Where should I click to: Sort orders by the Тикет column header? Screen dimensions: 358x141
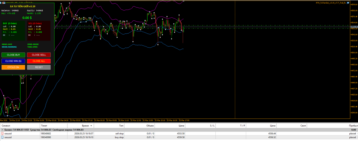[54, 126]
